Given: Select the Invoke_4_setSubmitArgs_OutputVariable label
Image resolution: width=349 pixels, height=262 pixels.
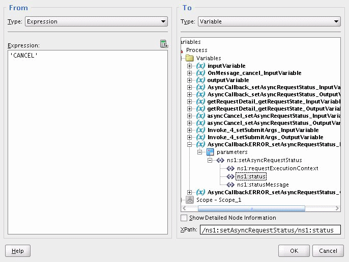Looking at the screenshot, I should tap(266, 137).
